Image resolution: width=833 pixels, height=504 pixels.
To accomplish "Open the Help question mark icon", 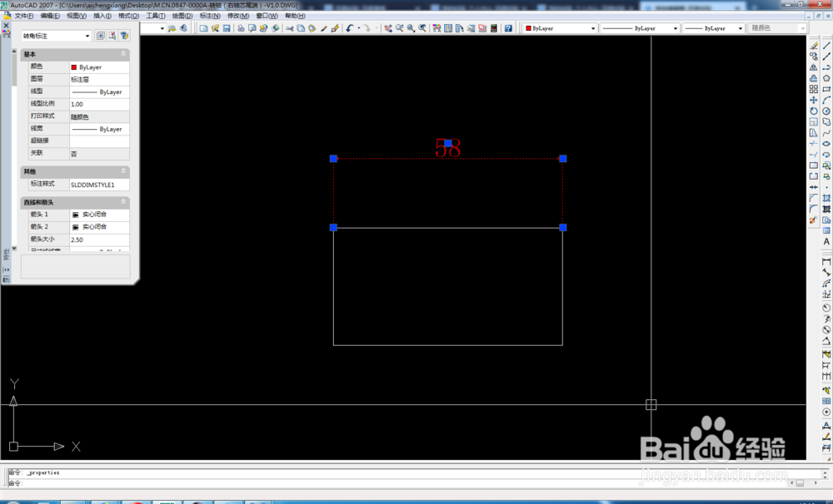I will [508, 28].
